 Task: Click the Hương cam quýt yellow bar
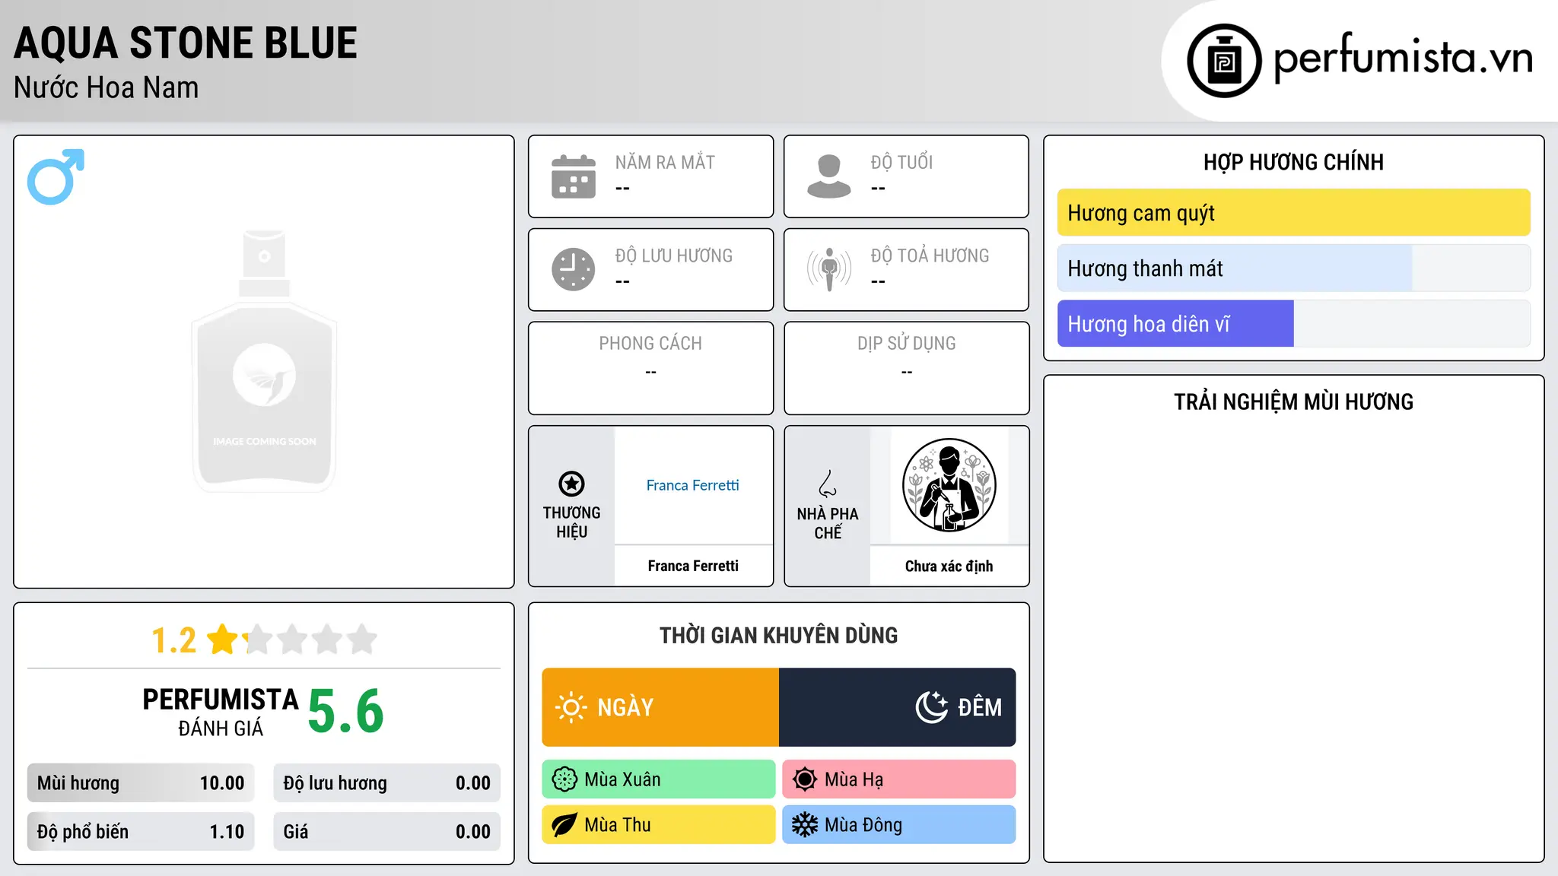[x=1294, y=213]
